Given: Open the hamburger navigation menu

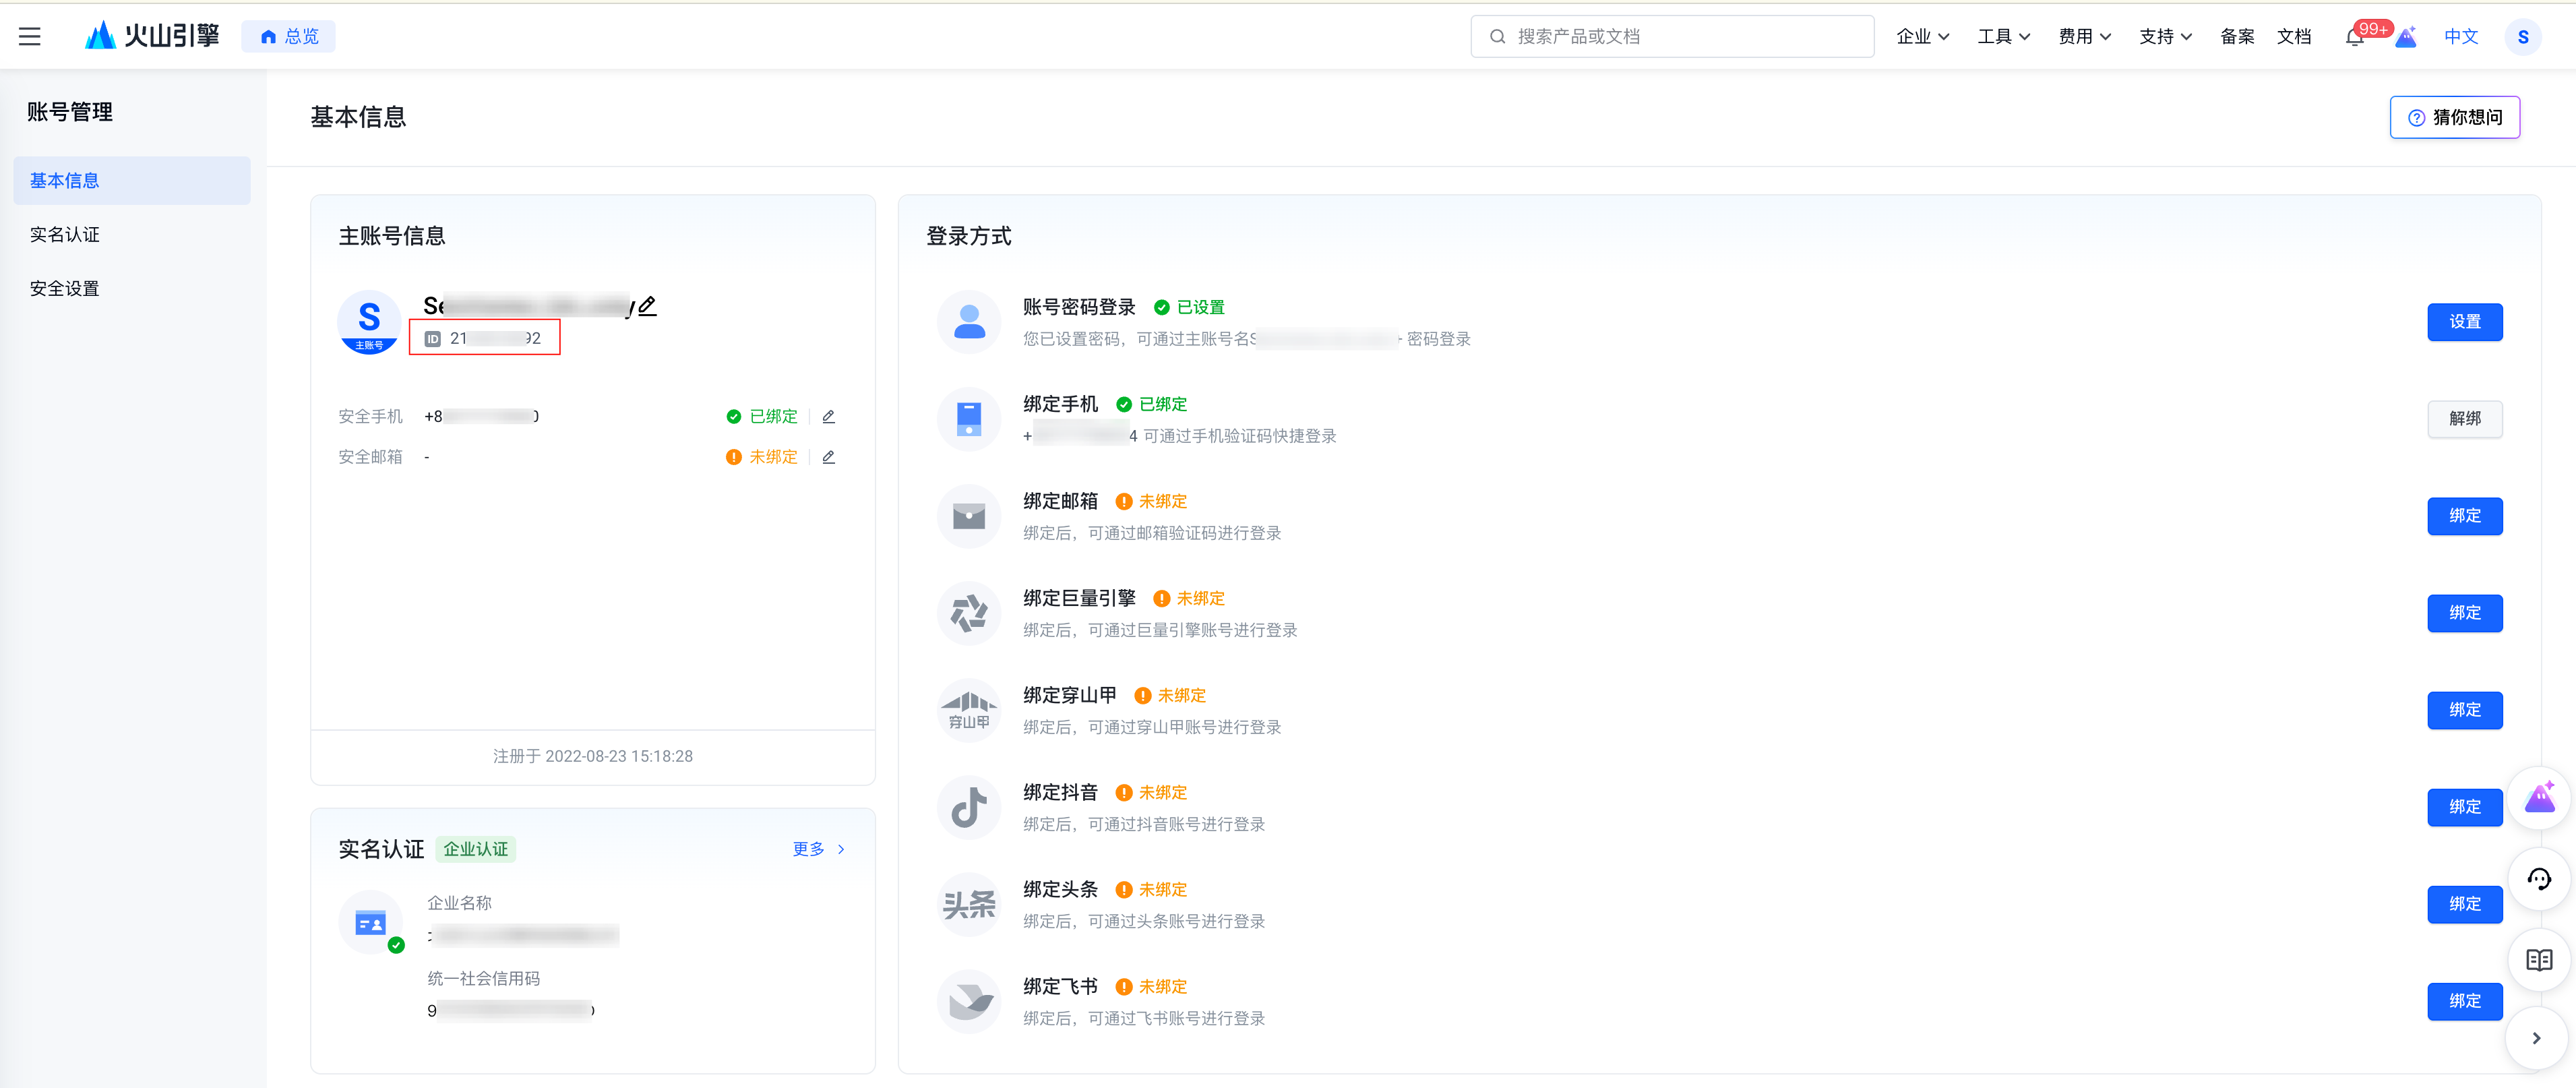Looking at the screenshot, I should point(30,37).
